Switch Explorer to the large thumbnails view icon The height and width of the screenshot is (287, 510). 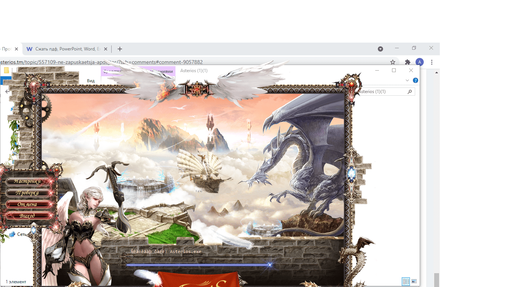[414, 281]
